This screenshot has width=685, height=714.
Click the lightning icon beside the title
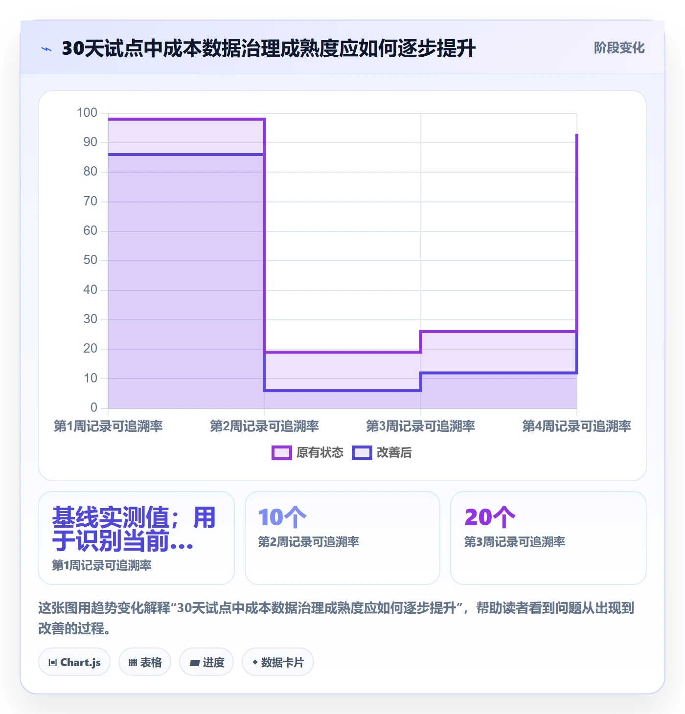pos(46,49)
